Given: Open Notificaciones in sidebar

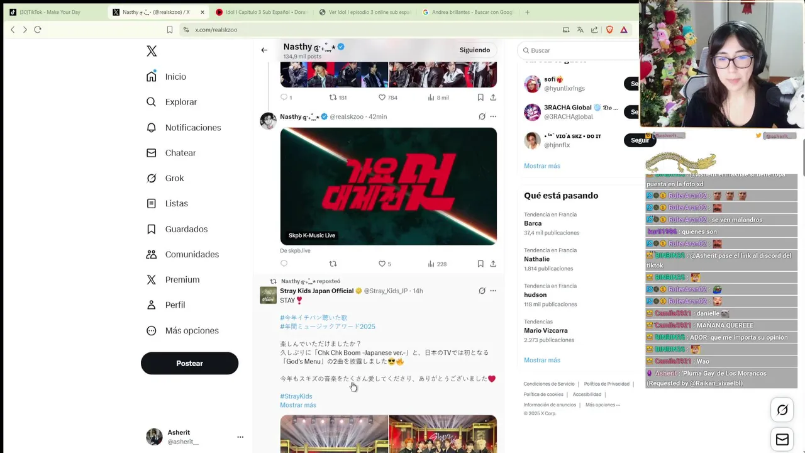Looking at the screenshot, I should click(184, 128).
